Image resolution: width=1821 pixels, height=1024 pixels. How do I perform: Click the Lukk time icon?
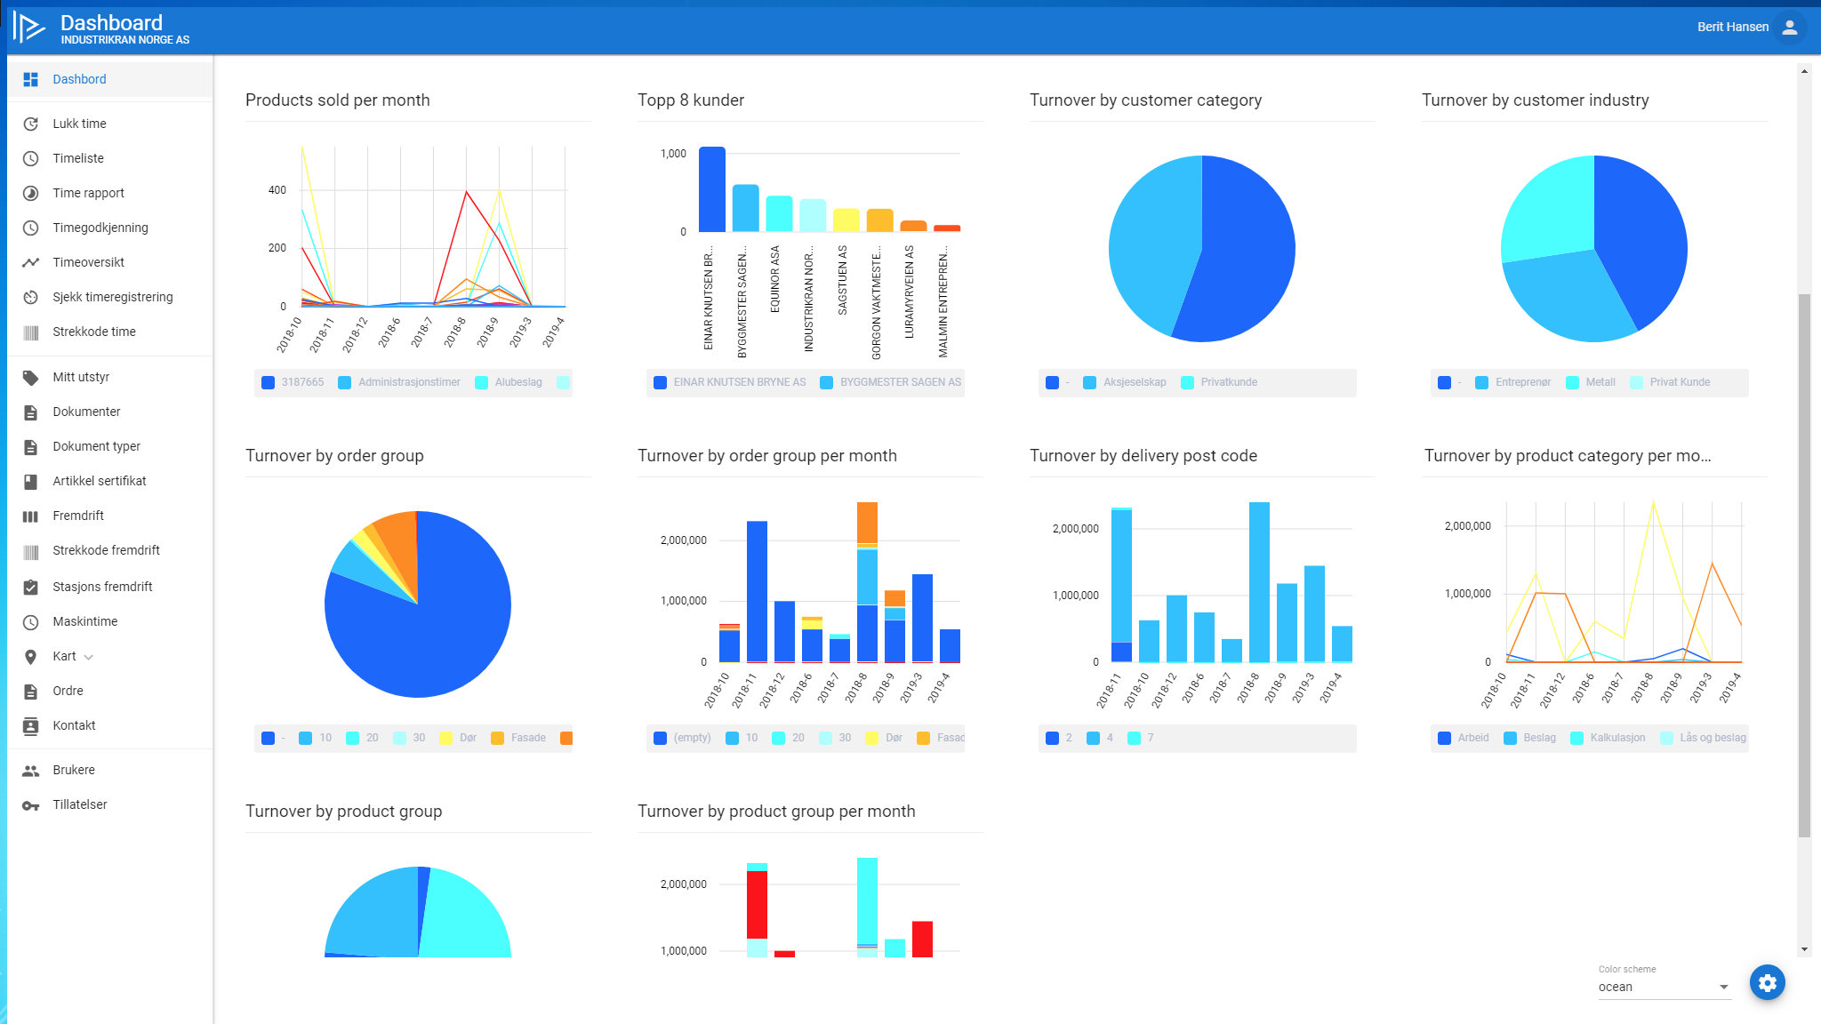(x=30, y=124)
